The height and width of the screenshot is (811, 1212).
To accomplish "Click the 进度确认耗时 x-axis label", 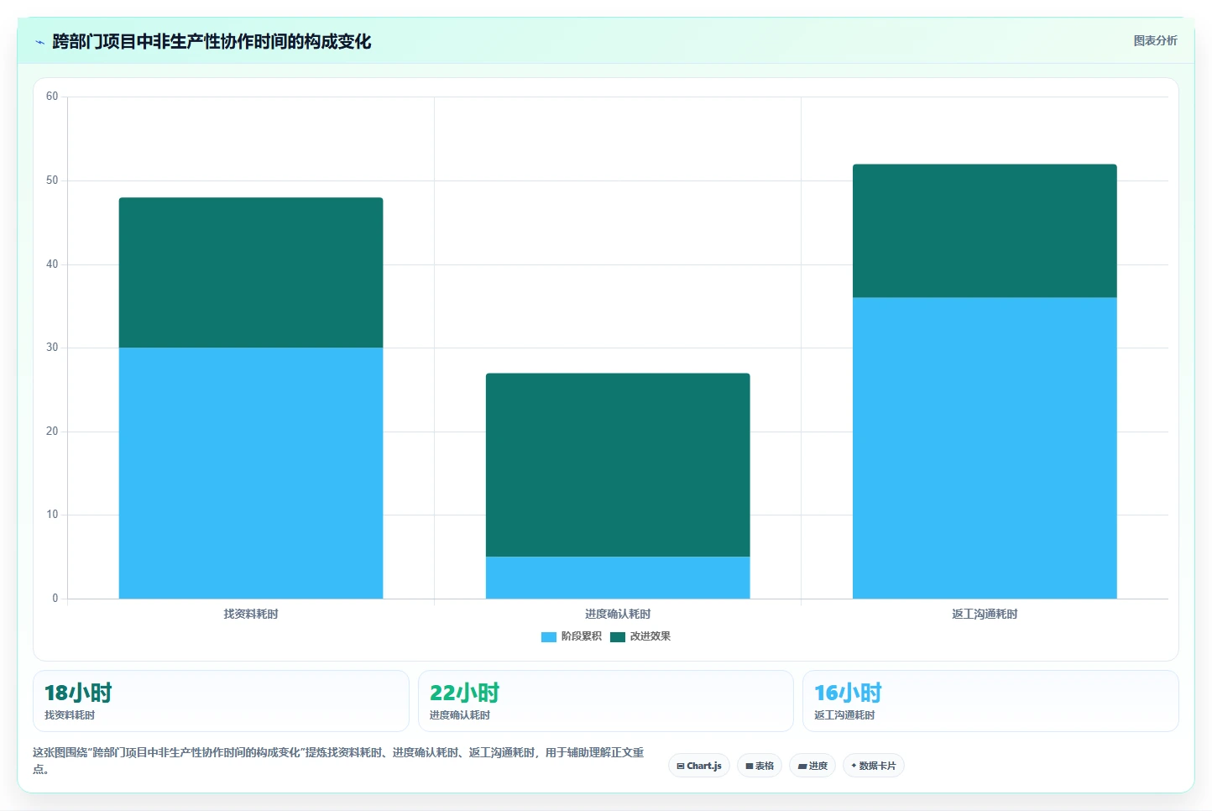I will click(x=618, y=615).
